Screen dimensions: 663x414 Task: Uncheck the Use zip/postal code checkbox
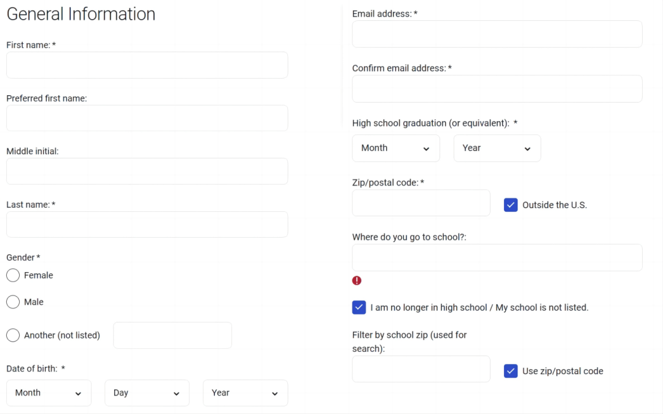[x=511, y=371]
